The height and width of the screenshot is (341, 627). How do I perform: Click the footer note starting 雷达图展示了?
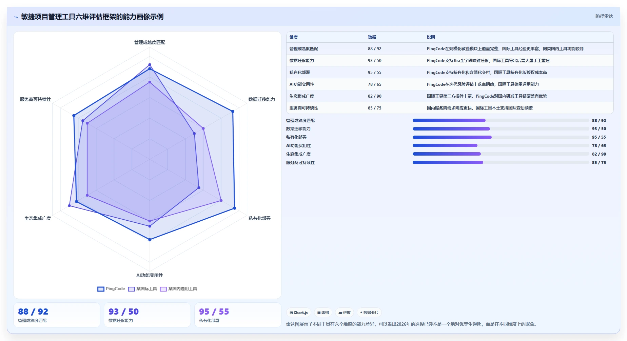(412, 324)
